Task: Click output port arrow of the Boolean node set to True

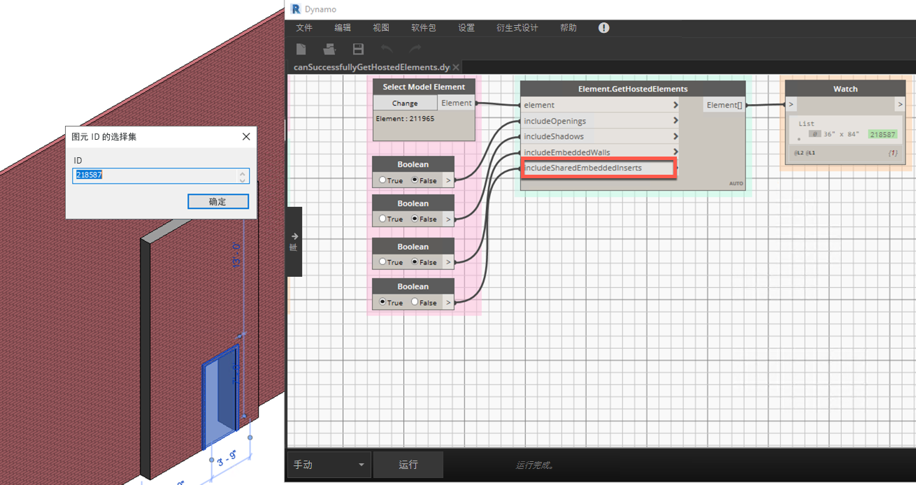Action: coord(448,303)
